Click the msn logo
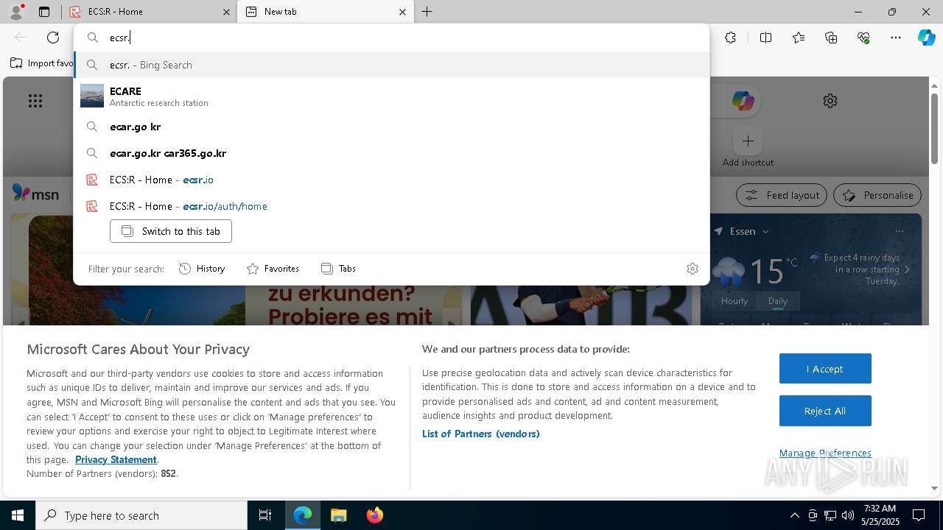The width and height of the screenshot is (943, 530). [35, 194]
